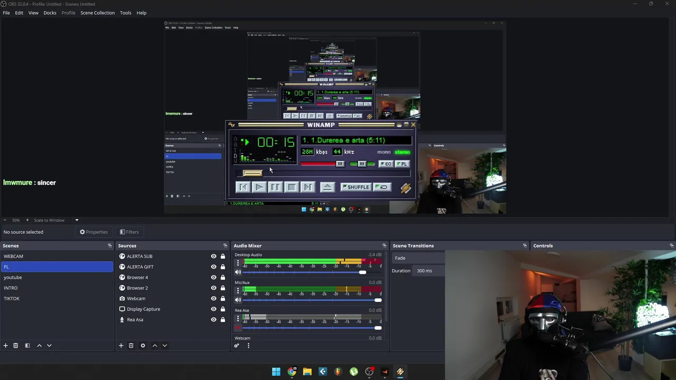The height and width of the screenshot is (380, 676).
Task: Click Winamp next track button in preview
Action: click(x=307, y=187)
